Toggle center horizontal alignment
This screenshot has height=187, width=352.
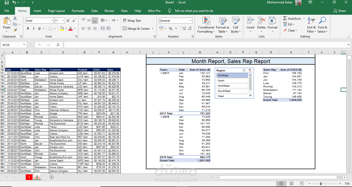89,28
